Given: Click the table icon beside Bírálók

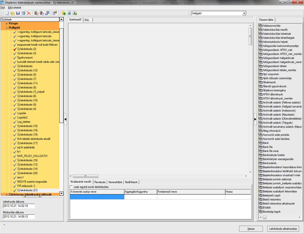Looking at the screenshot, I should pos(261,208).
